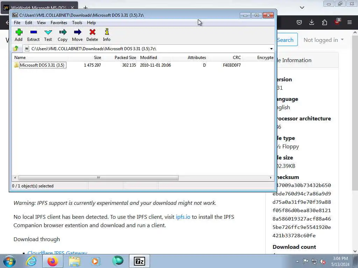Open Windows Explorer from taskbar
This screenshot has width=358, height=268.
click(x=74, y=261)
